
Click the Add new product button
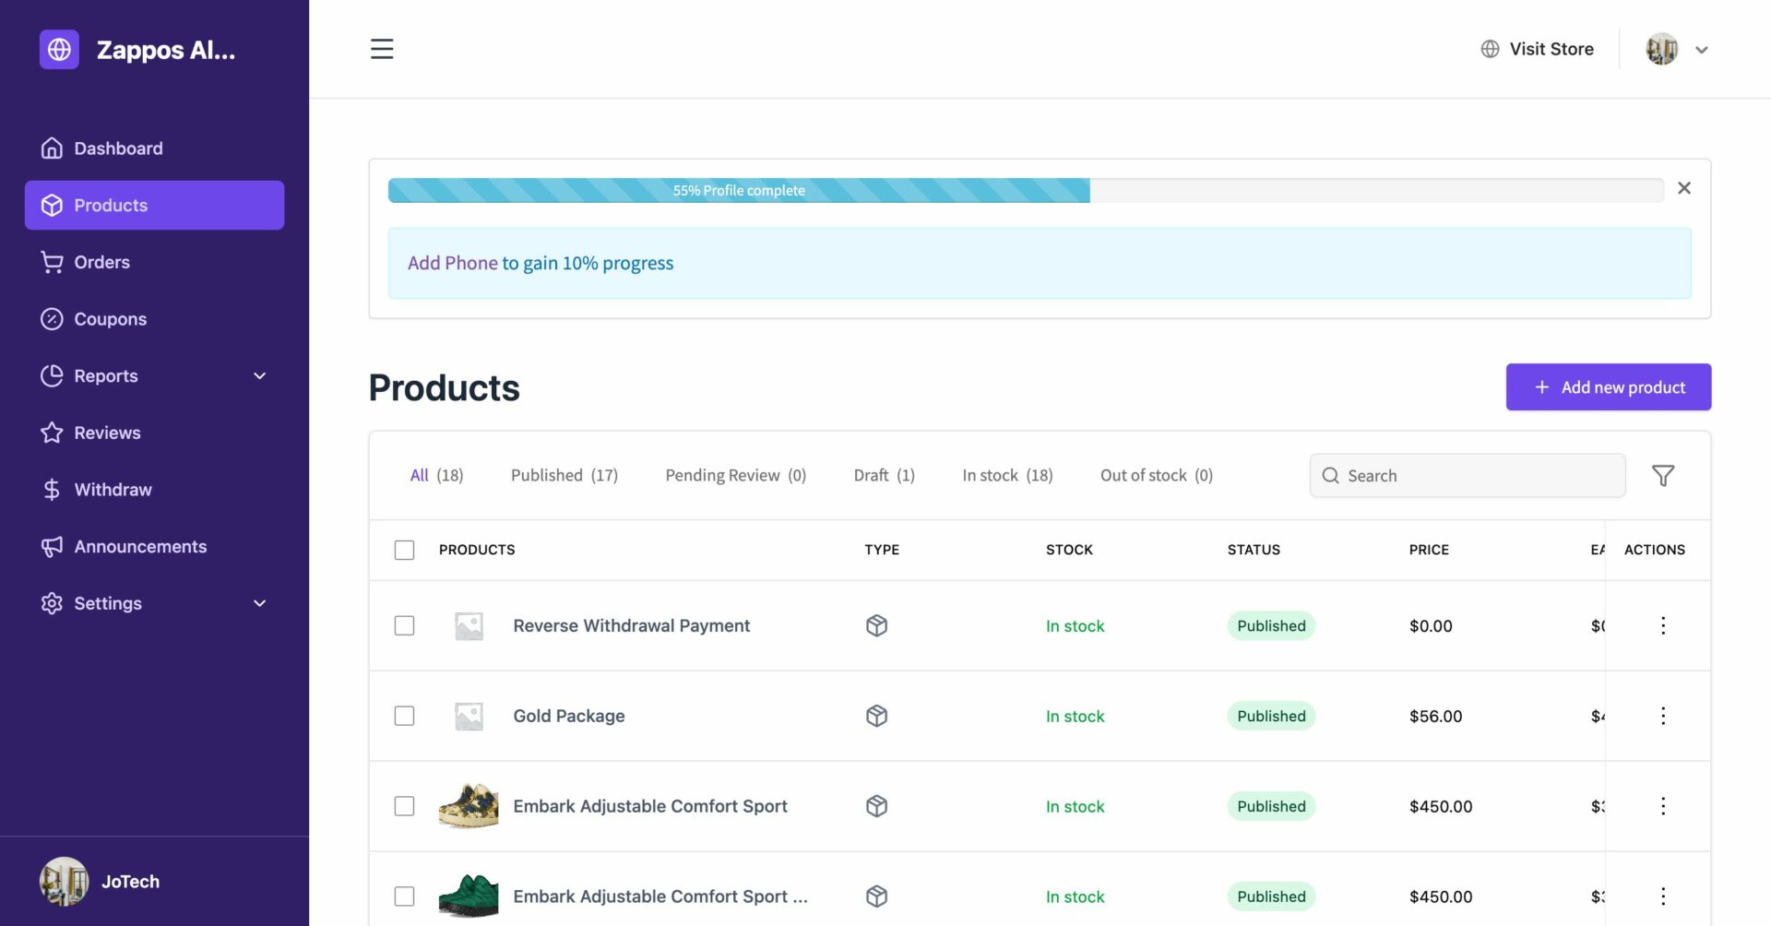1608,386
